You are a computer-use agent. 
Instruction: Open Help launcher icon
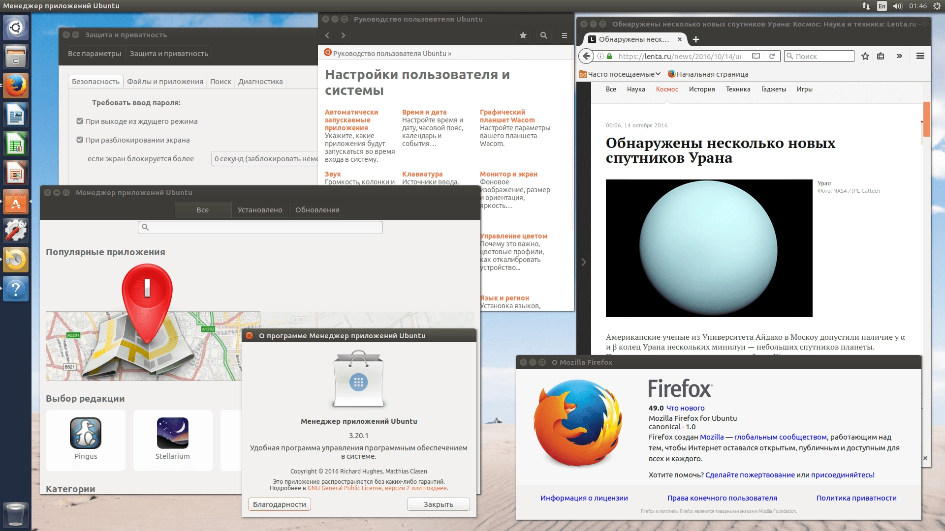[16, 289]
